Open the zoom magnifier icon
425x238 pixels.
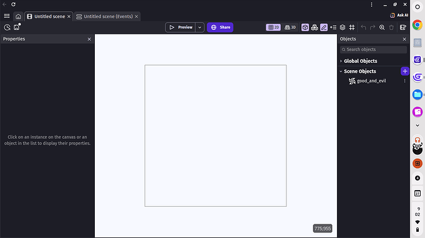pos(382,27)
